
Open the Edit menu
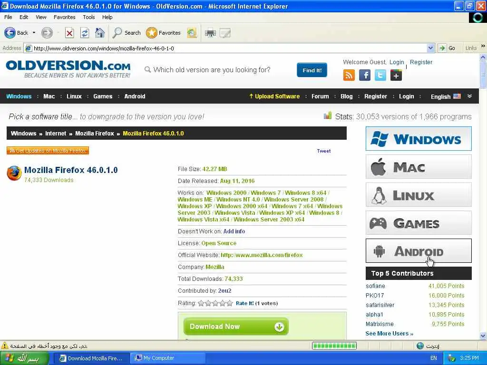[x=24, y=17]
